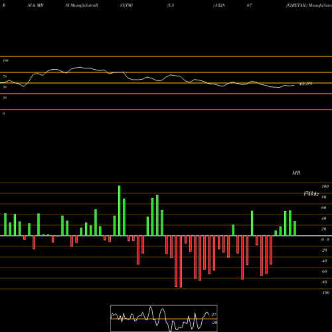Click the 'SI MunafaSutraR' header text
The width and height of the screenshot is (332, 332).
[82, 5]
